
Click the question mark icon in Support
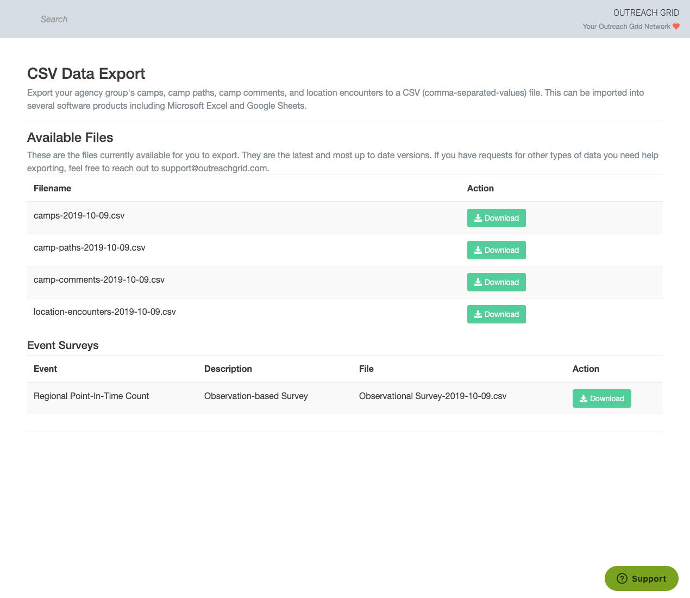(x=623, y=578)
